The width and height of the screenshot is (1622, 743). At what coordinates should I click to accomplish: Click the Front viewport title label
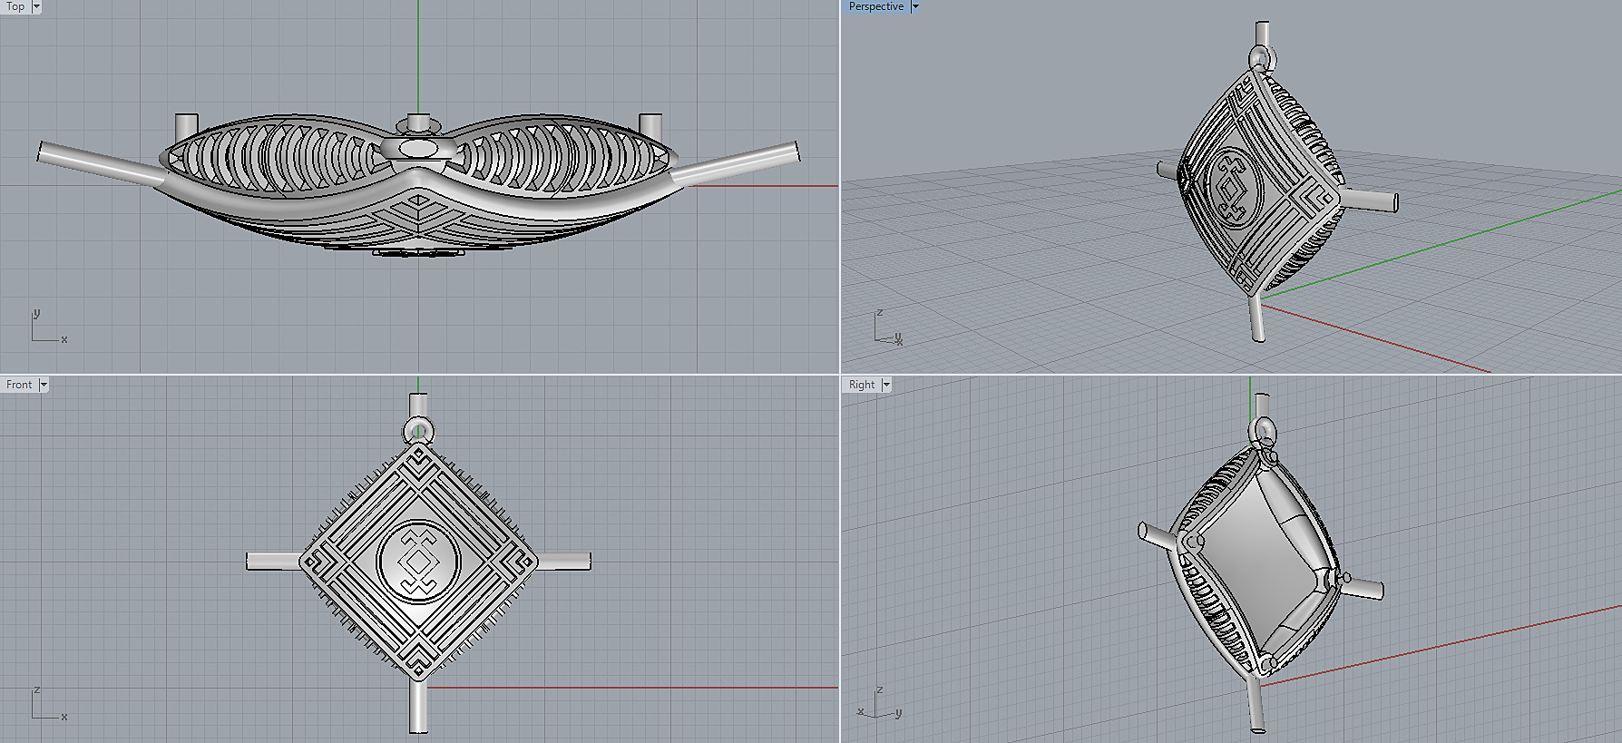coord(19,385)
